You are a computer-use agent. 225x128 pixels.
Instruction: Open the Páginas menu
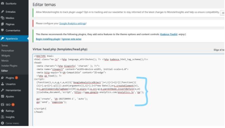10,24
